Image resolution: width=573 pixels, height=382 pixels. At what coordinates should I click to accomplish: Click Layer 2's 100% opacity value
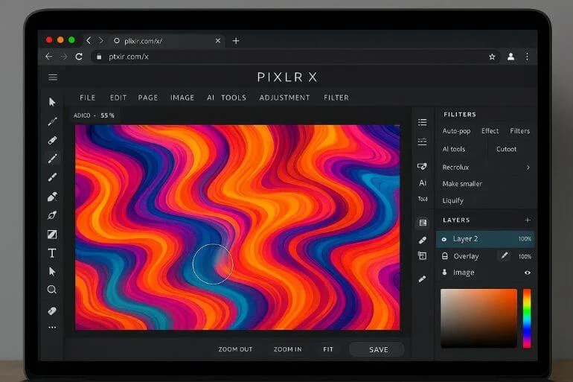click(x=525, y=239)
